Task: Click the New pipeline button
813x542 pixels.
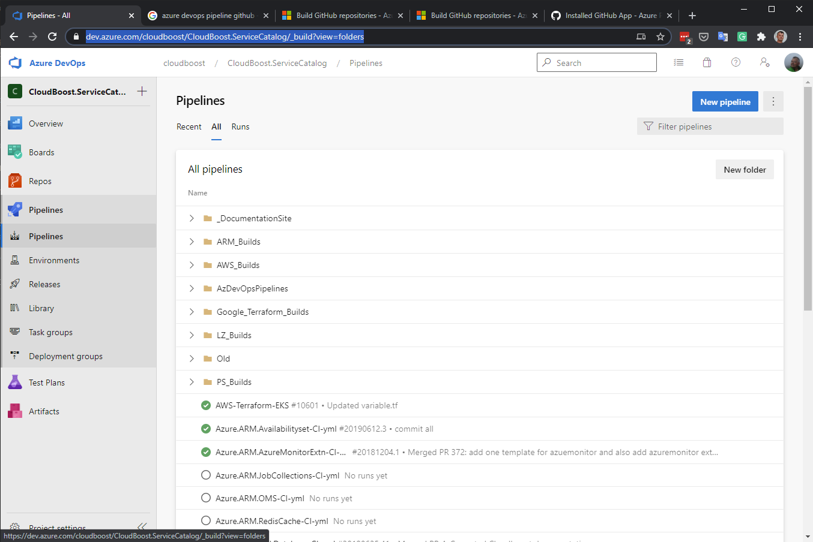Action: [725, 101]
